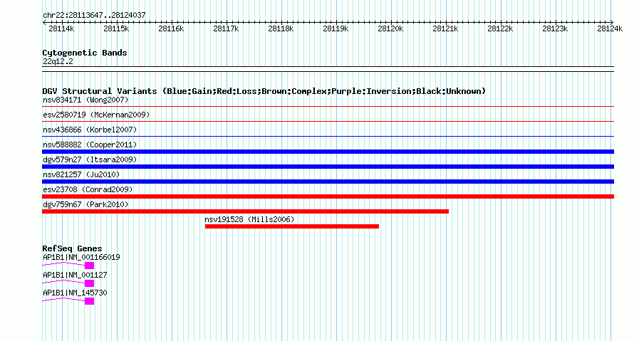Click the 28123k ruler tick label
Viewport: 634px width, 341px height.
[x=555, y=28]
